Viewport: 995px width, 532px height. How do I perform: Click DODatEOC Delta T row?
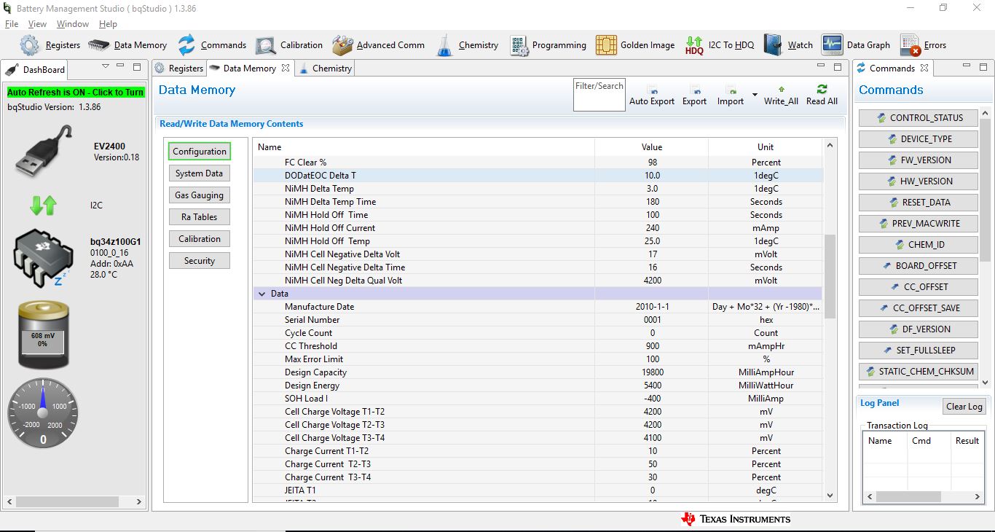tap(538, 176)
